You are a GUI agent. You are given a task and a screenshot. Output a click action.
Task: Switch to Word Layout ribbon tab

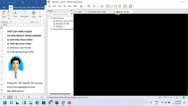(24, 7)
